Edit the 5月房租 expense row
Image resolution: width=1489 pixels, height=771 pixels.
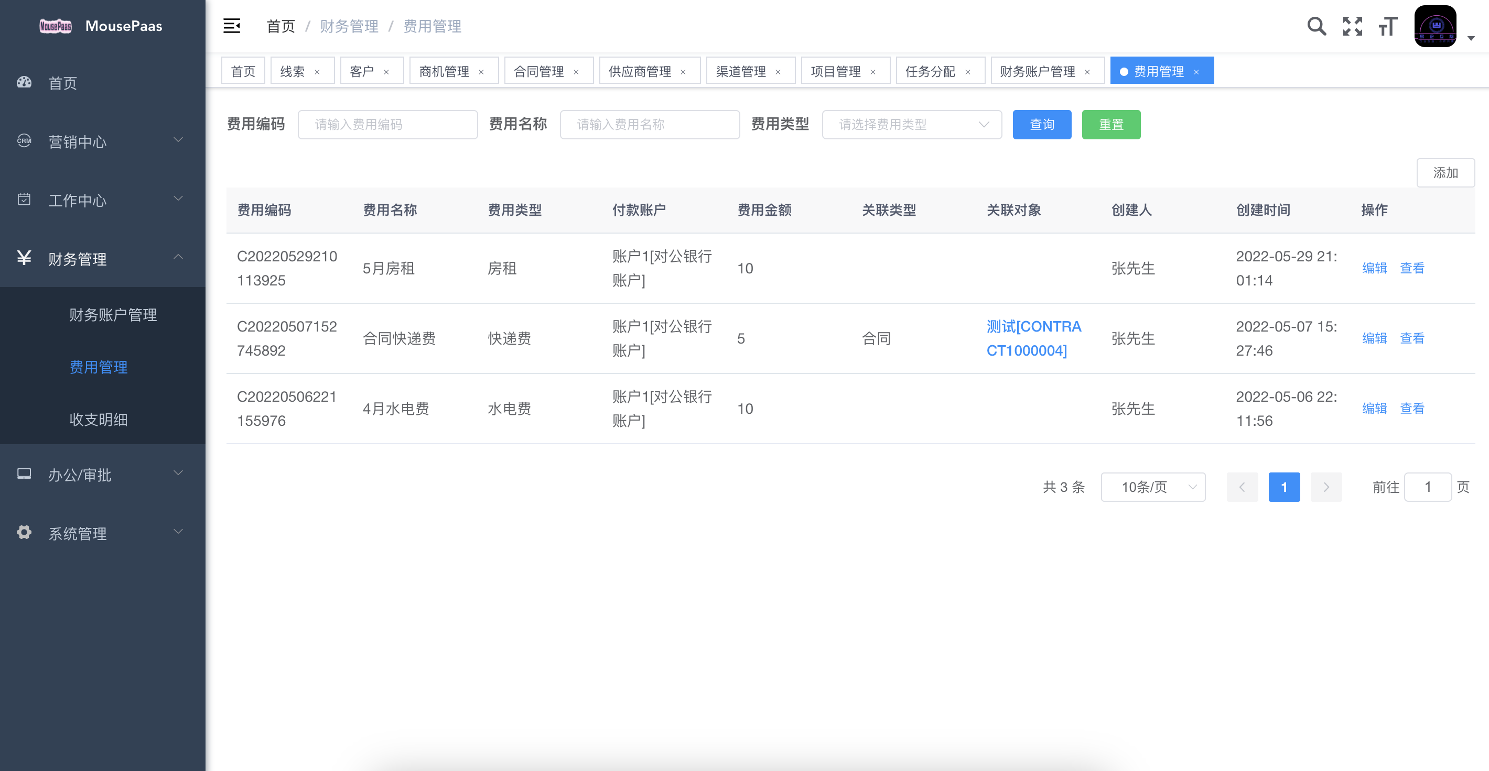click(1374, 268)
